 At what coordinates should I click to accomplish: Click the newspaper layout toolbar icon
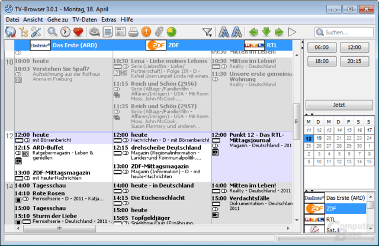(x=120, y=32)
